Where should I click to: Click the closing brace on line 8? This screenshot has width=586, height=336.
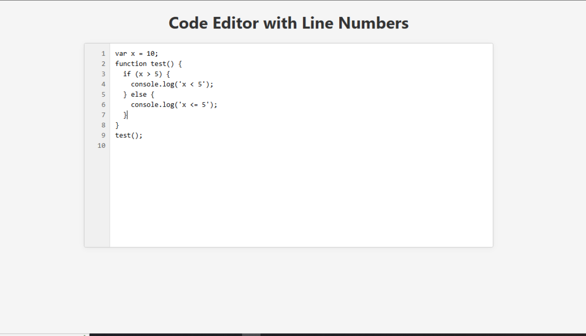pos(117,125)
